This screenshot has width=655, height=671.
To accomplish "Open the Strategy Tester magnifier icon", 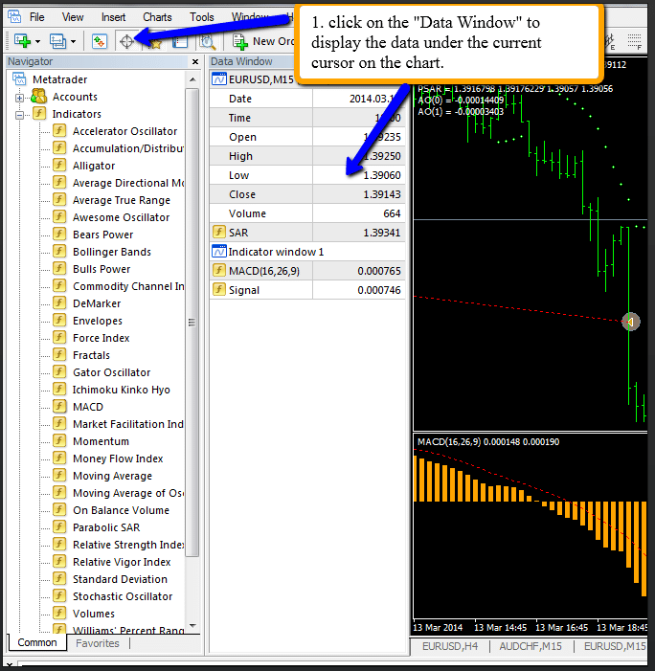I will pos(208,41).
